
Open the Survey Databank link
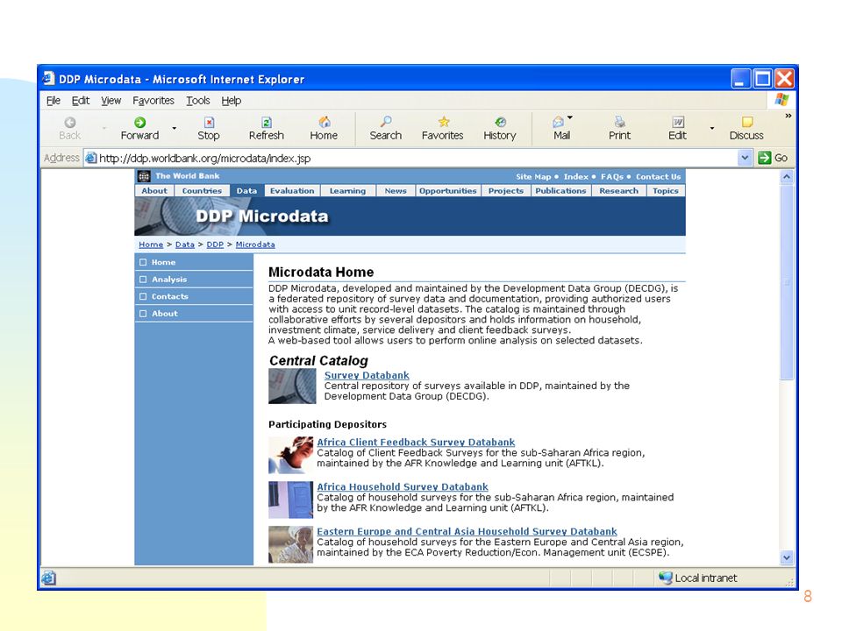pos(367,375)
